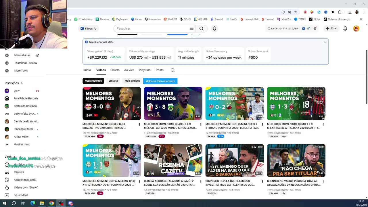The image size is (368, 207).
Task: Open the Canva bookmark
Action: 136,19
